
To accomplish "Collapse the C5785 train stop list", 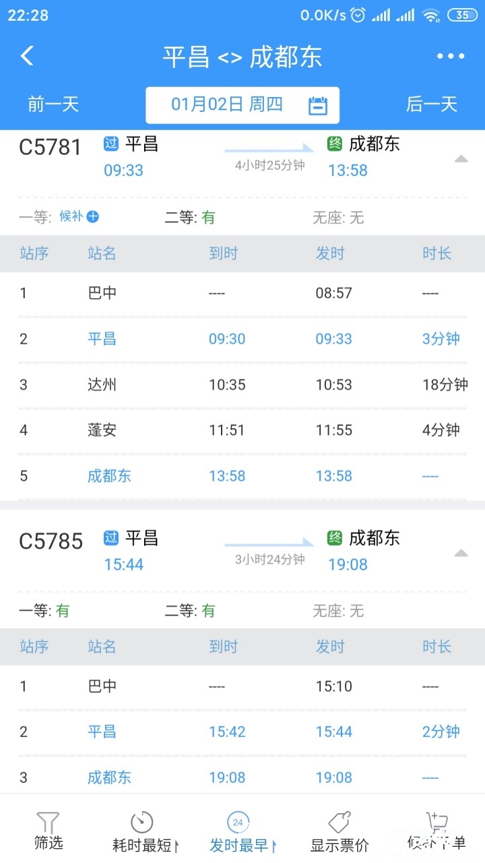I will [x=461, y=553].
